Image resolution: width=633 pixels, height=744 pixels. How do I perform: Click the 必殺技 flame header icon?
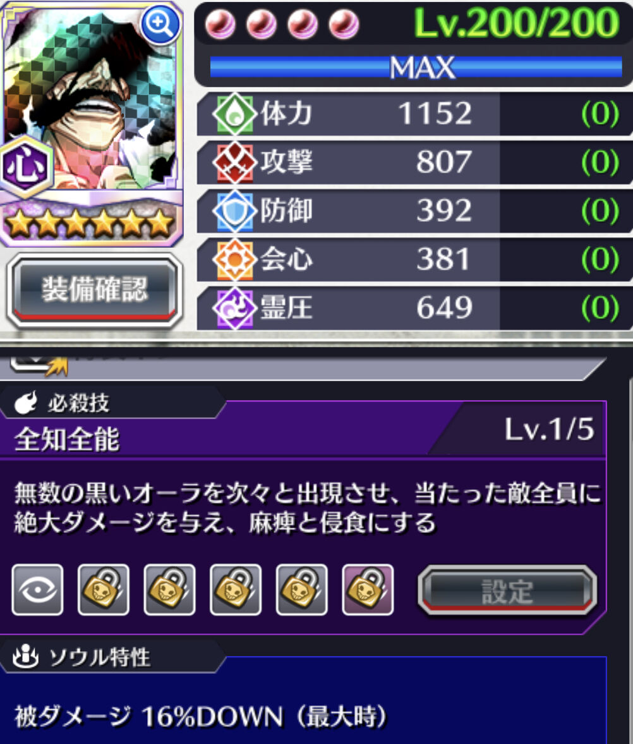coord(26,403)
